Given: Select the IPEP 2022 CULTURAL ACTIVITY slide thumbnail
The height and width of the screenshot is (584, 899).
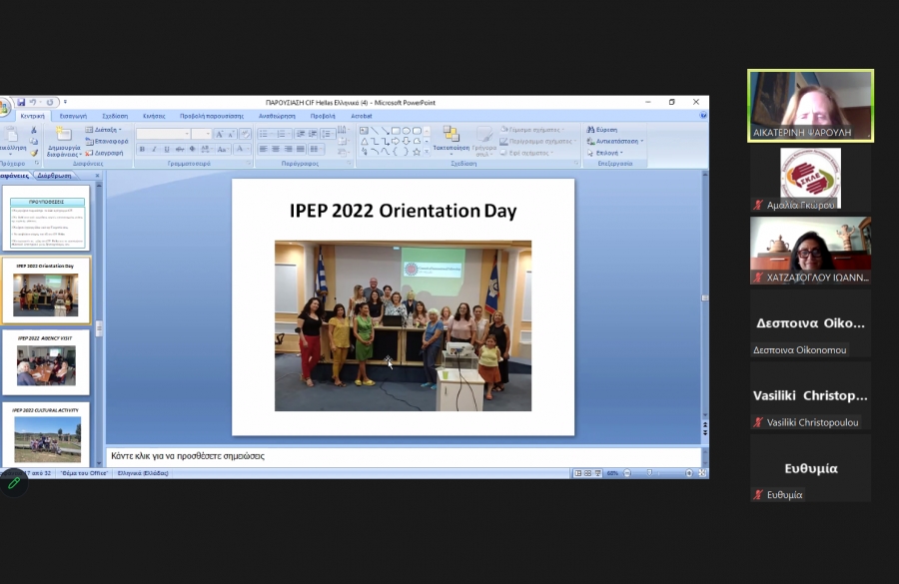Looking at the screenshot, I should [46, 434].
